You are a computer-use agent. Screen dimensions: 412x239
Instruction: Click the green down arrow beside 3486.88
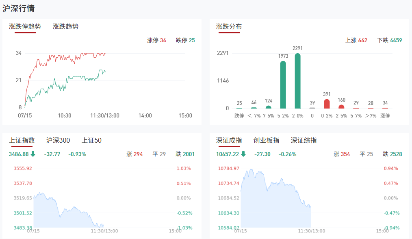(33, 154)
